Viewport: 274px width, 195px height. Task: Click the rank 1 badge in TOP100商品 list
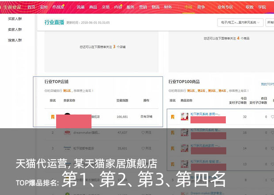point(172,117)
